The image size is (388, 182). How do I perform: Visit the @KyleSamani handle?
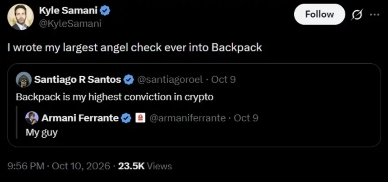tap(70, 24)
